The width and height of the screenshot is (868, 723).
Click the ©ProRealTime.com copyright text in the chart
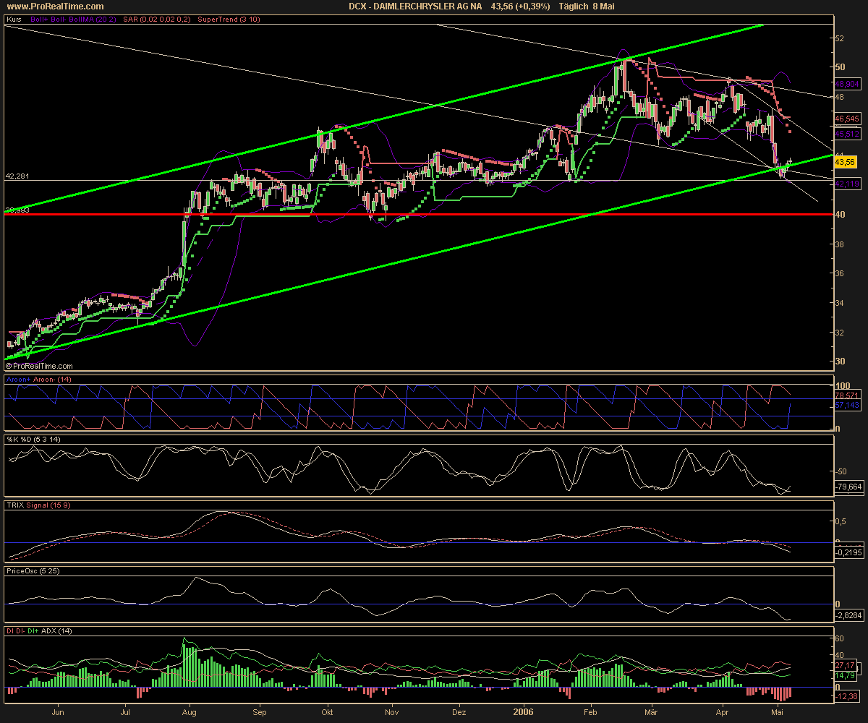(39, 367)
